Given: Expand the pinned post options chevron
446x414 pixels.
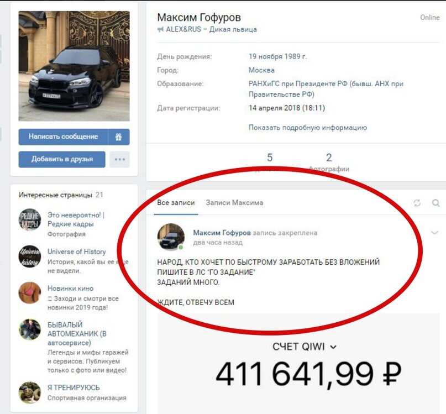Looking at the screenshot, I should pyautogui.click(x=434, y=233).
